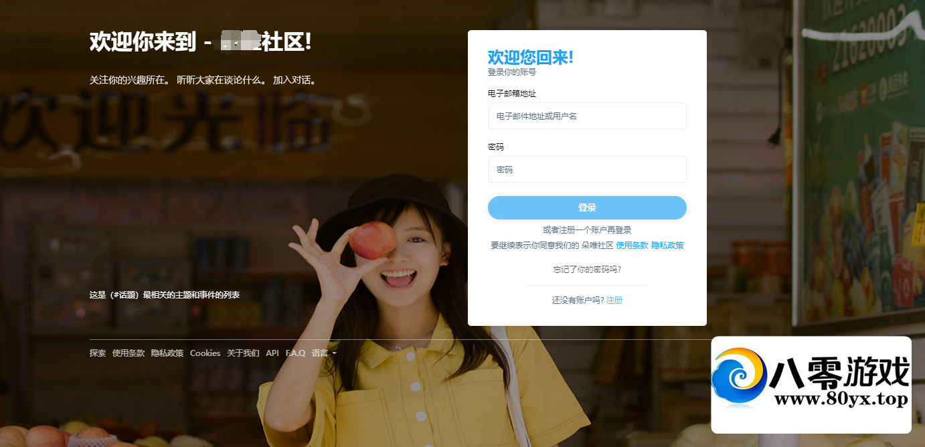925x447 pixels.
Task: Open the 隐私政策 link in login card
Action: click(667, 246)
